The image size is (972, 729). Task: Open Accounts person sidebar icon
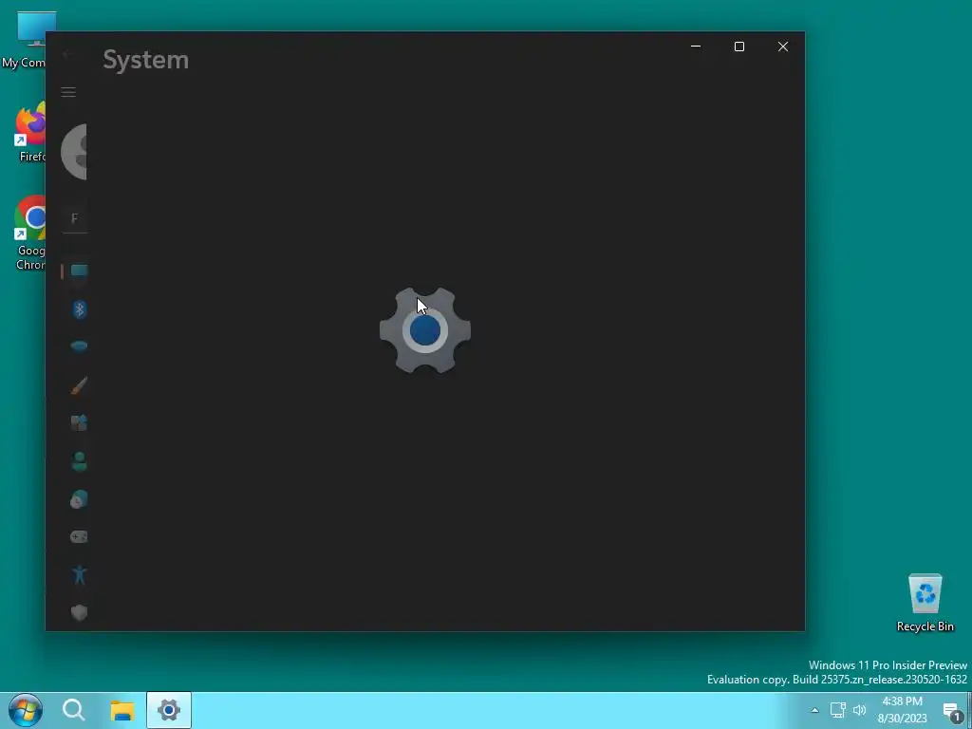click(79, 461)
